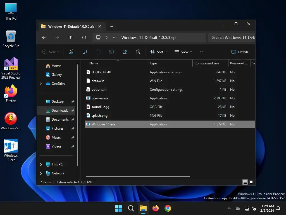Open the notifications bell in tray
286x215 pixels.
point(278,208)
